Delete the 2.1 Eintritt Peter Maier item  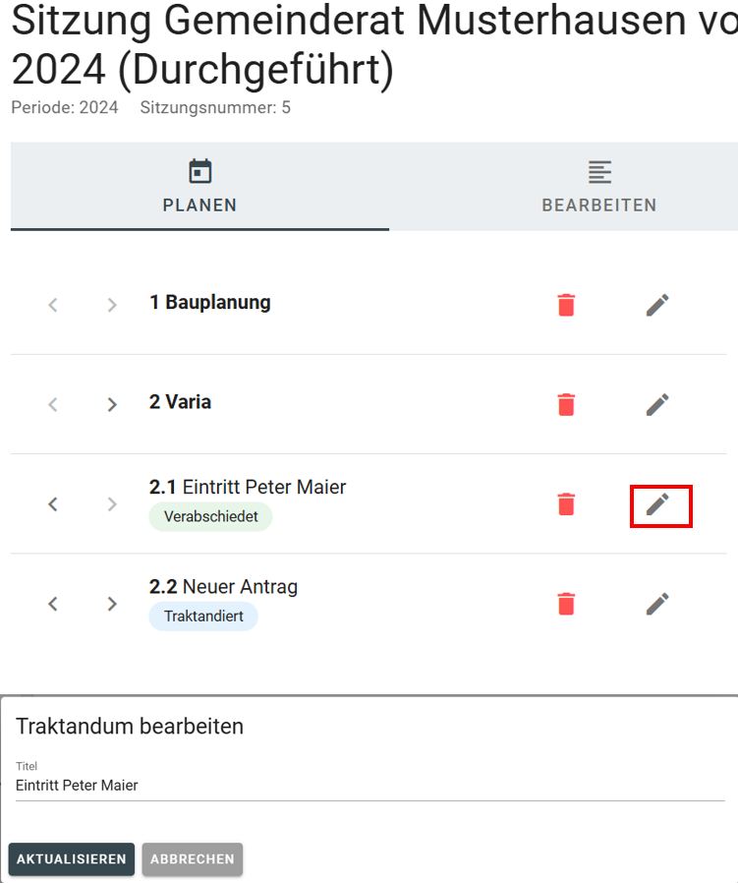click(x=566, y=504)
